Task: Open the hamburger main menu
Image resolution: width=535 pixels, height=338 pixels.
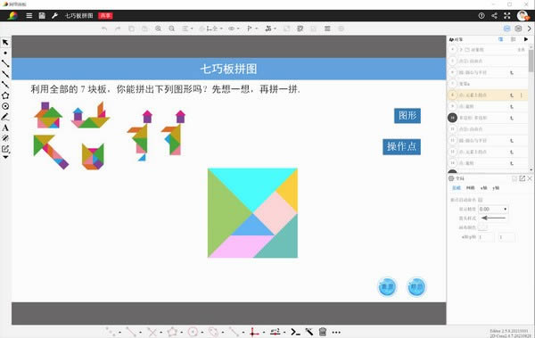Action: pyautogui.click(x=29, y=16)
